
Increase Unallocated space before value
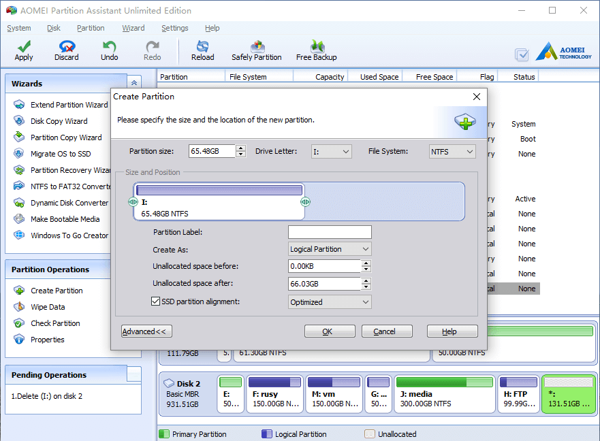point(366,263)
